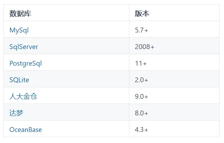Click empty space in the MySql row
The height and width of the screenshot is (143, 224).
pyautogui.click(x=78, y=29)
